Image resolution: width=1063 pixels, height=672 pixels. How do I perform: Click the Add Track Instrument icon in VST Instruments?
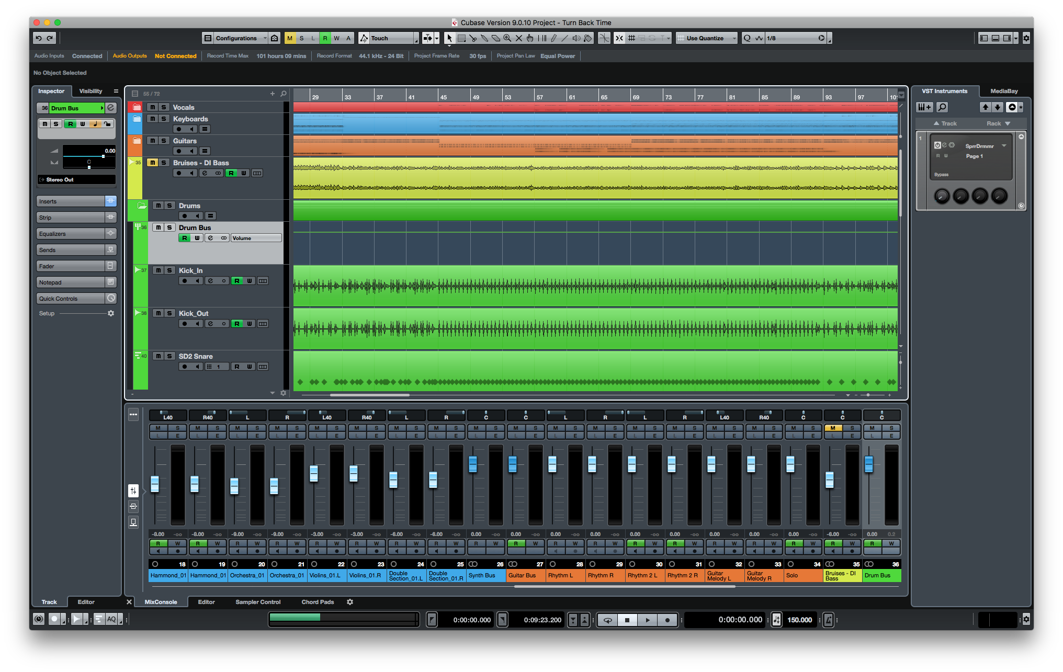924,107
